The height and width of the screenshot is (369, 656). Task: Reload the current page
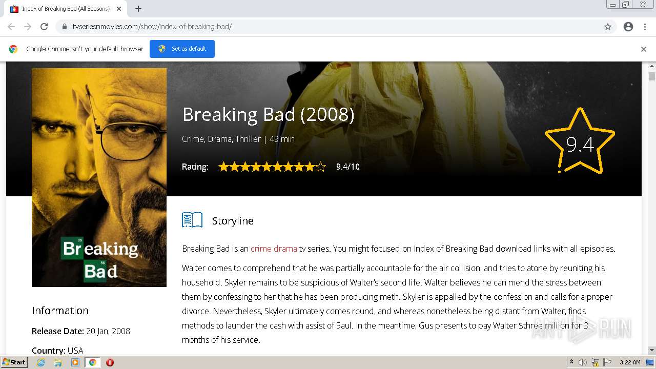[x=44, y=27]
